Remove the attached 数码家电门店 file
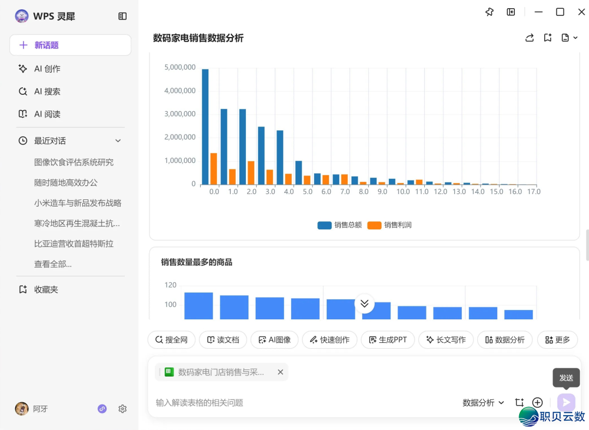The width and height of the screenshot is (589, 430). 280,372
